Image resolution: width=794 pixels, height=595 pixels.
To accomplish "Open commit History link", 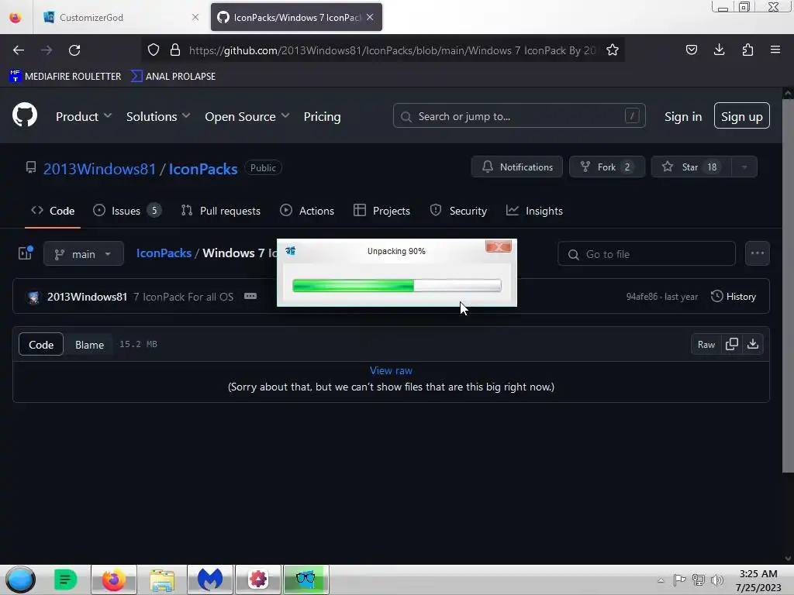I will [x=734, y=297].
